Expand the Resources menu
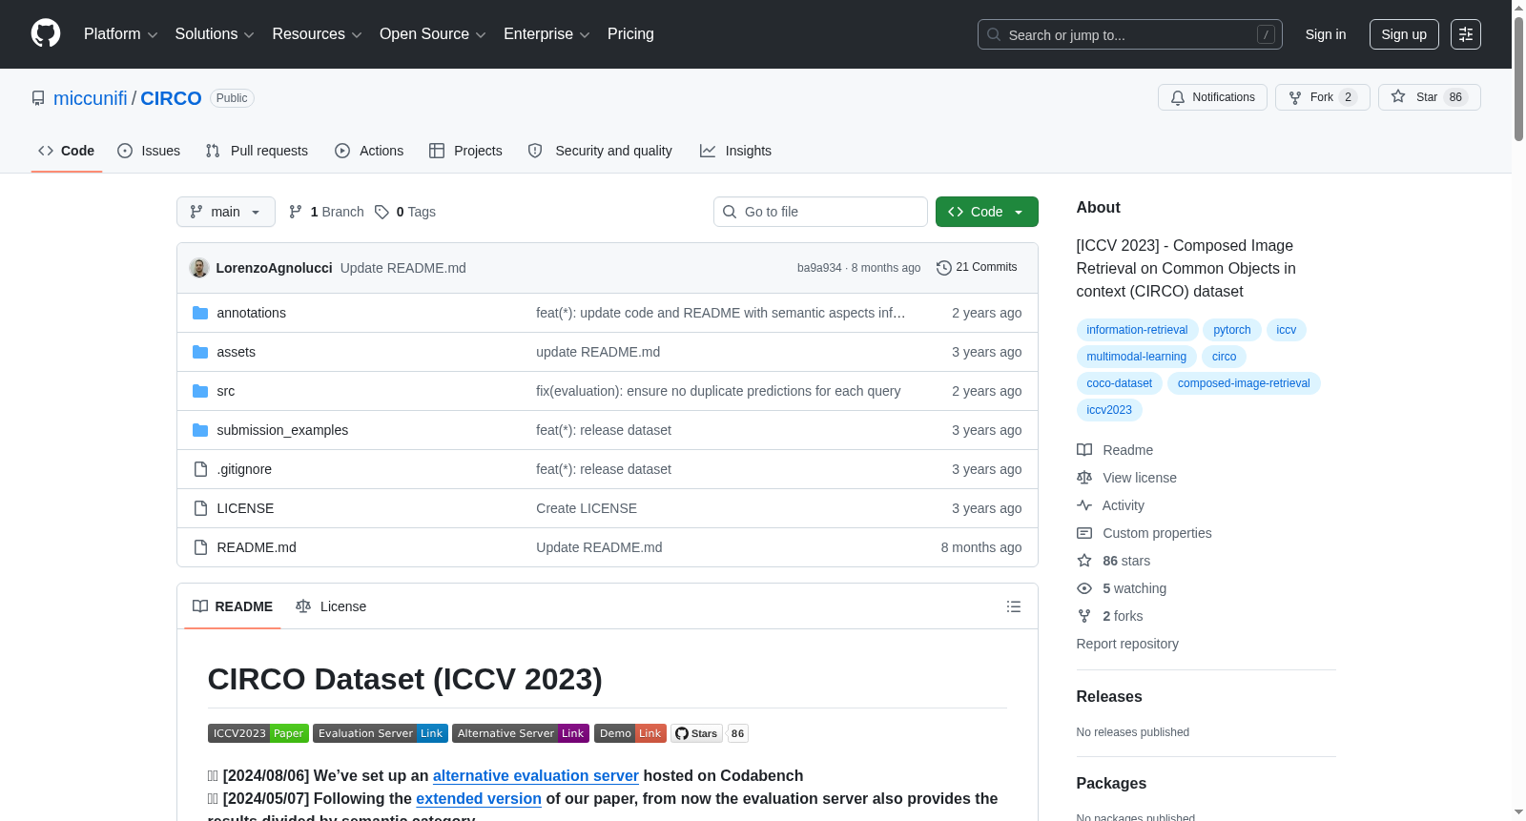Viewport: 1526px width, 821px height. tap(318, 34)
